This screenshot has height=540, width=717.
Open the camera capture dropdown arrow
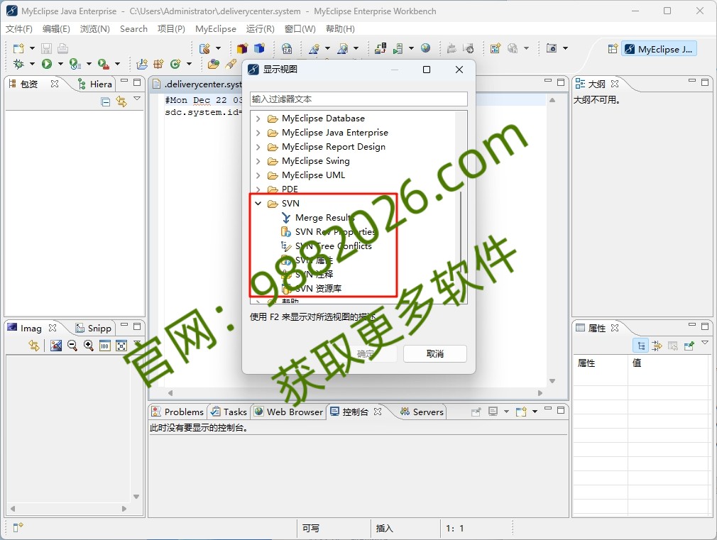(565, 48)
